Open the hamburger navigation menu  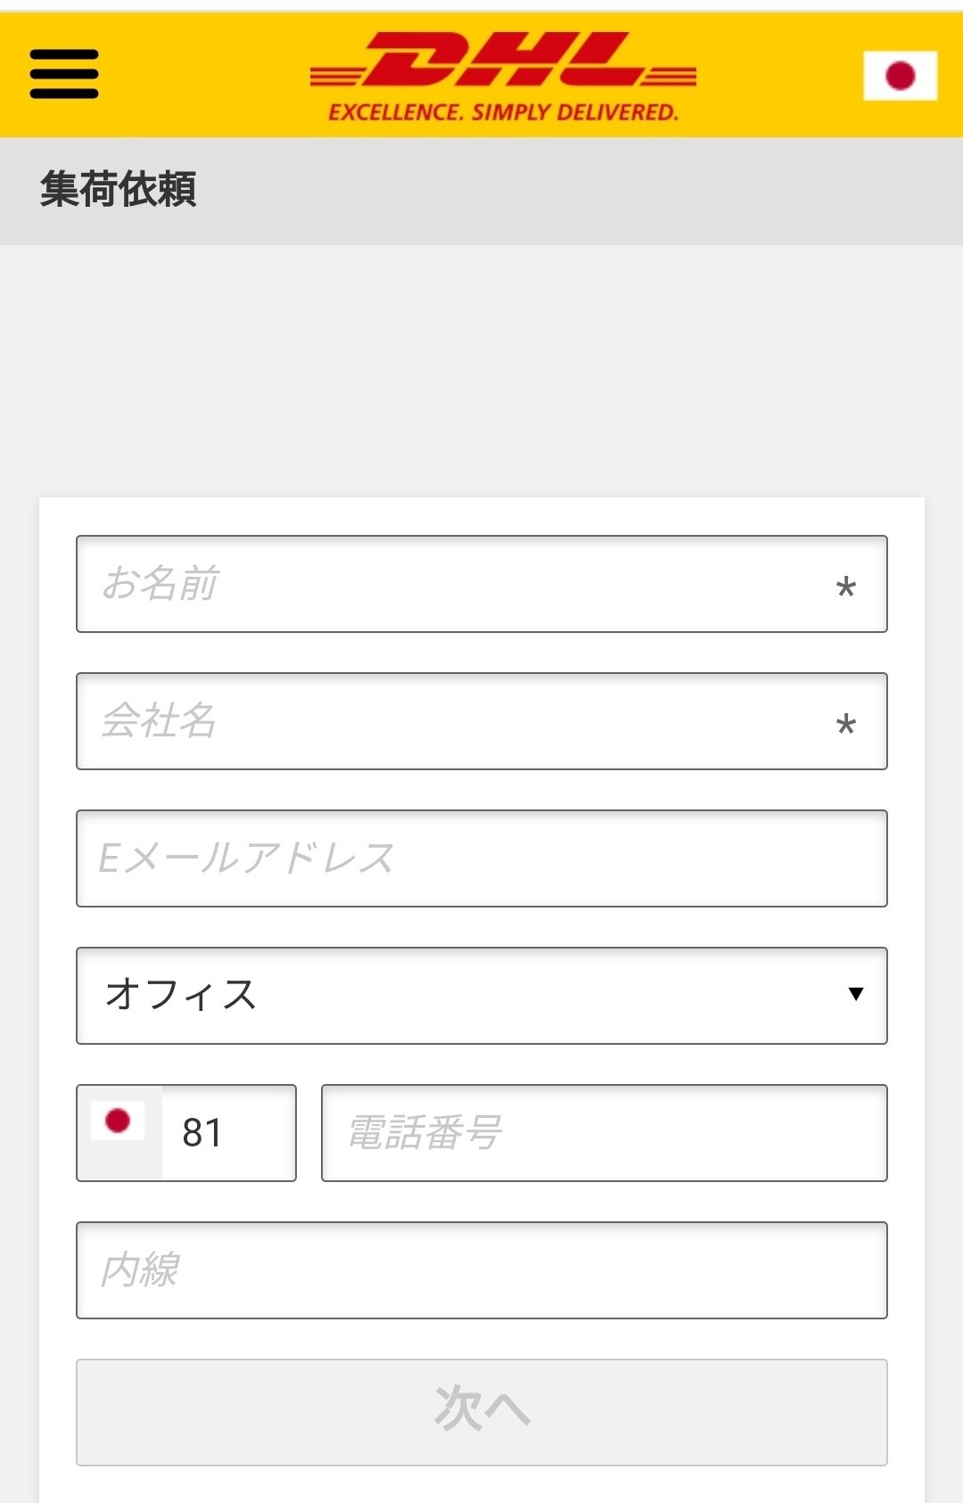64,73
